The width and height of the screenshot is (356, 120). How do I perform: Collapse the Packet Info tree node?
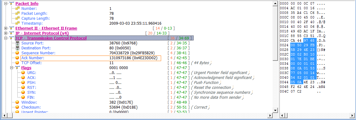pos(6,4)
